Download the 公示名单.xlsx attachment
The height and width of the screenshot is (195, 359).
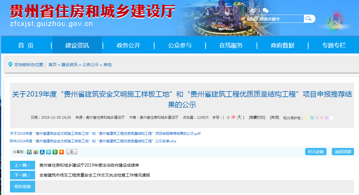93,141
